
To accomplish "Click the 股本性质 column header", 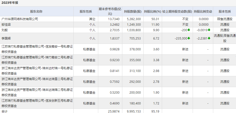I will pyautogui.click(x=225, y=12).
